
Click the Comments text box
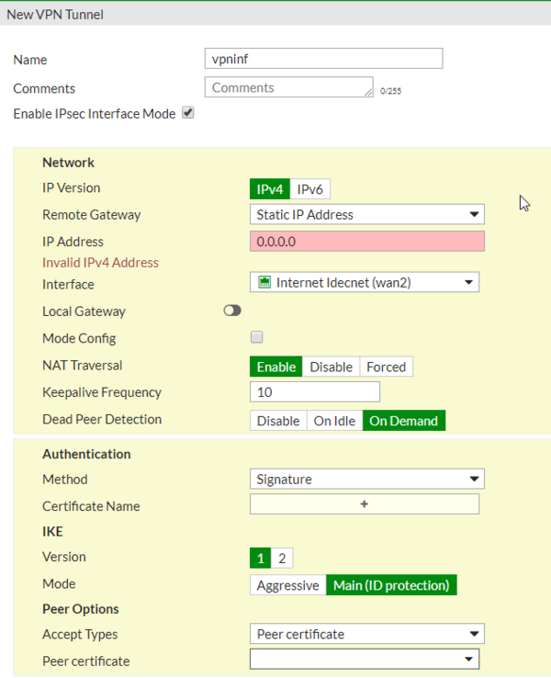click(x=288, y=88)
